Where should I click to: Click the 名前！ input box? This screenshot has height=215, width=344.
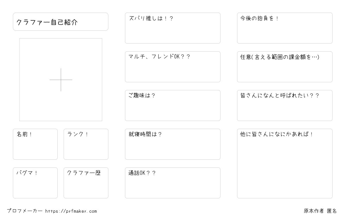35,144
